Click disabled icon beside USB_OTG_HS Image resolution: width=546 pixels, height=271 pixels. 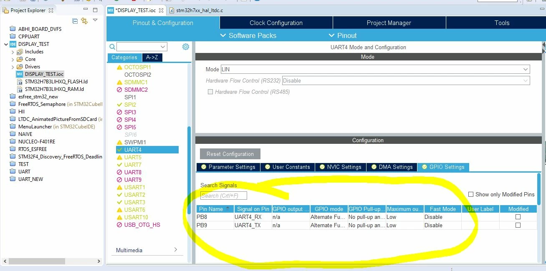[119, 225]
